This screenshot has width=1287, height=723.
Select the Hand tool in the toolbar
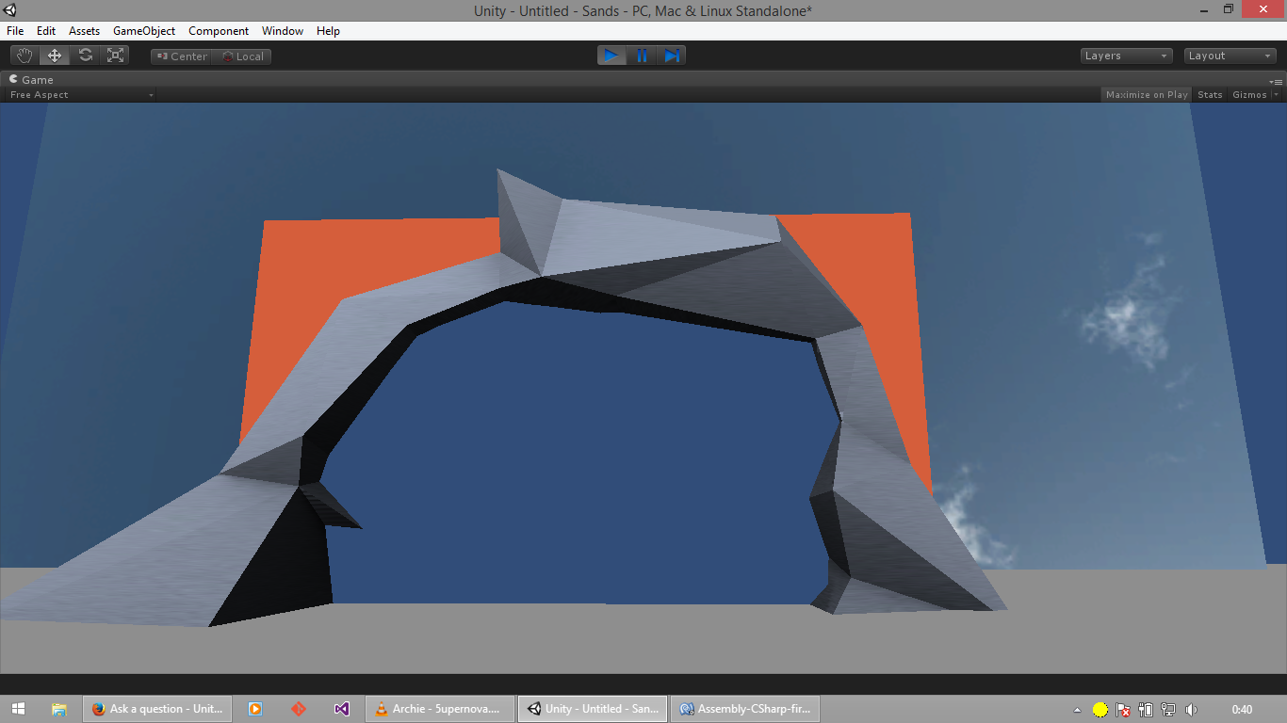(24, 56)
